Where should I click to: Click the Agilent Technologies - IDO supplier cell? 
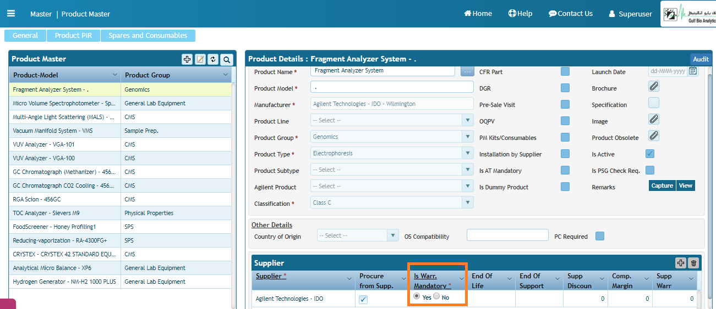click(304, 299)
